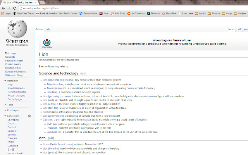The height and width of the screenshot is (155, 248).
Task: Open the Catheter link
Action: [47, 120]
